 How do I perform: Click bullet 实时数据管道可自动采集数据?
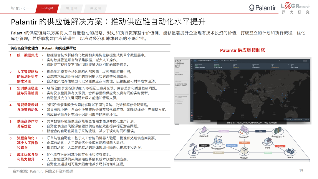tap(82, 60)
